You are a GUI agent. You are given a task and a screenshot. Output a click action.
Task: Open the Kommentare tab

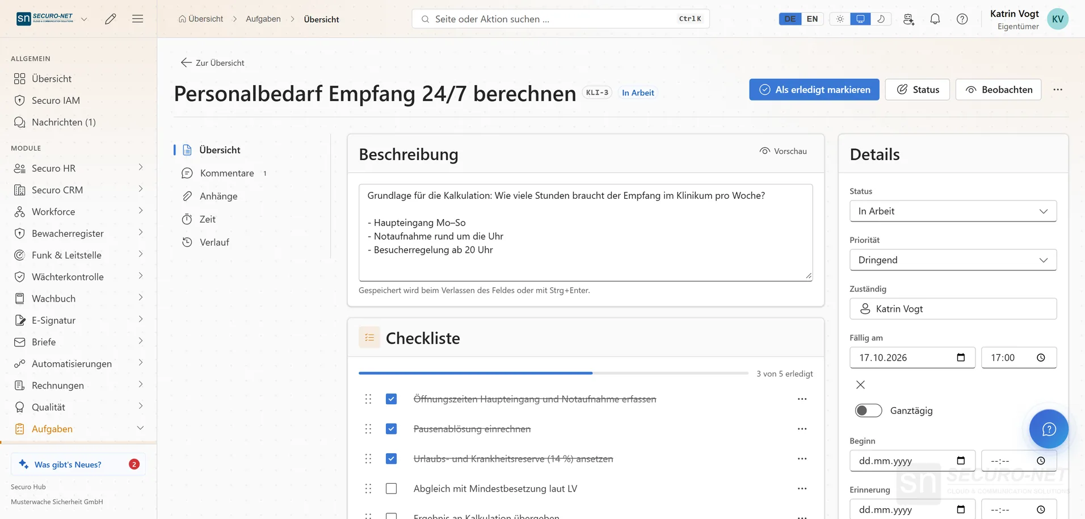(x=226, y=173)
